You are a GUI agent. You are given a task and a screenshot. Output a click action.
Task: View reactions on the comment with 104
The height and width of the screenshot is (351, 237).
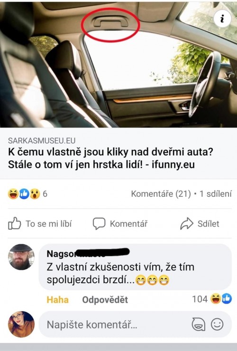[x=212, y=299]
